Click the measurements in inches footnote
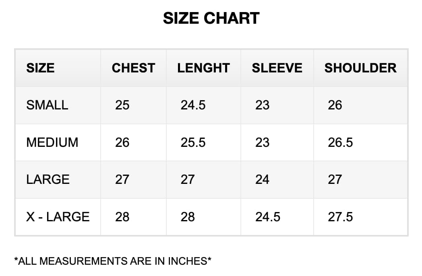The height and width of the screenshot is (276, 422). click(113, 261)
